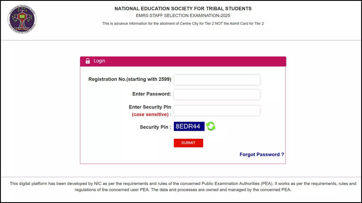
Task: Click the Login header title text
Action: pyautogui.click(x=99, y=61)
